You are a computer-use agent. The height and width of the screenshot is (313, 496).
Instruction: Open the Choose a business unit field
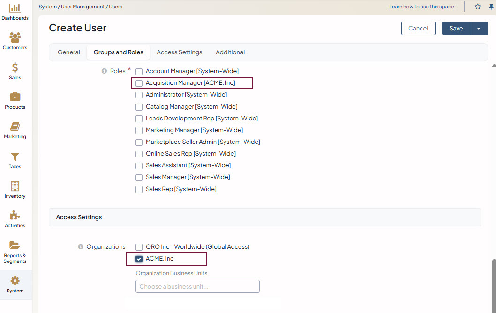coord(197,286)
